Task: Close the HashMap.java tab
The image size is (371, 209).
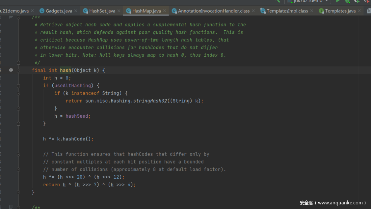Action: [165, 11]
